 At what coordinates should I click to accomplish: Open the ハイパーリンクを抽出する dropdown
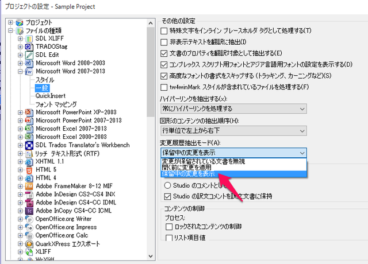tap(233, 109)
